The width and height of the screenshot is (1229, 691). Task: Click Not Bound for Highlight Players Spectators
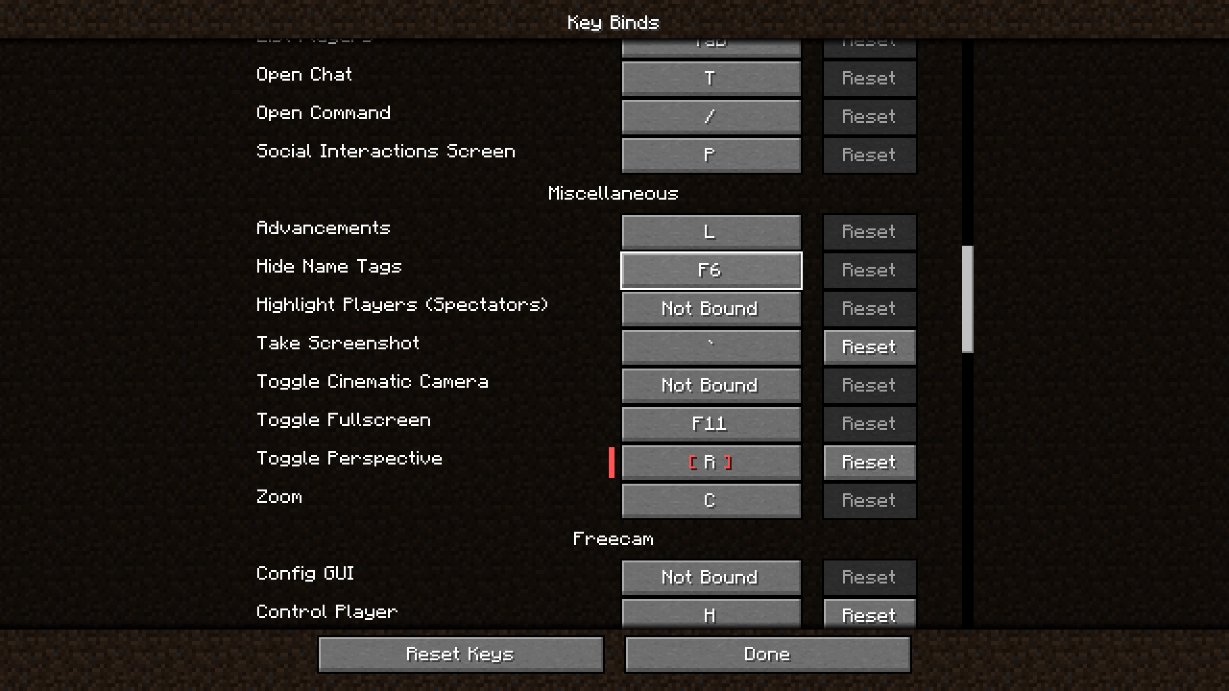click(710, 308)
